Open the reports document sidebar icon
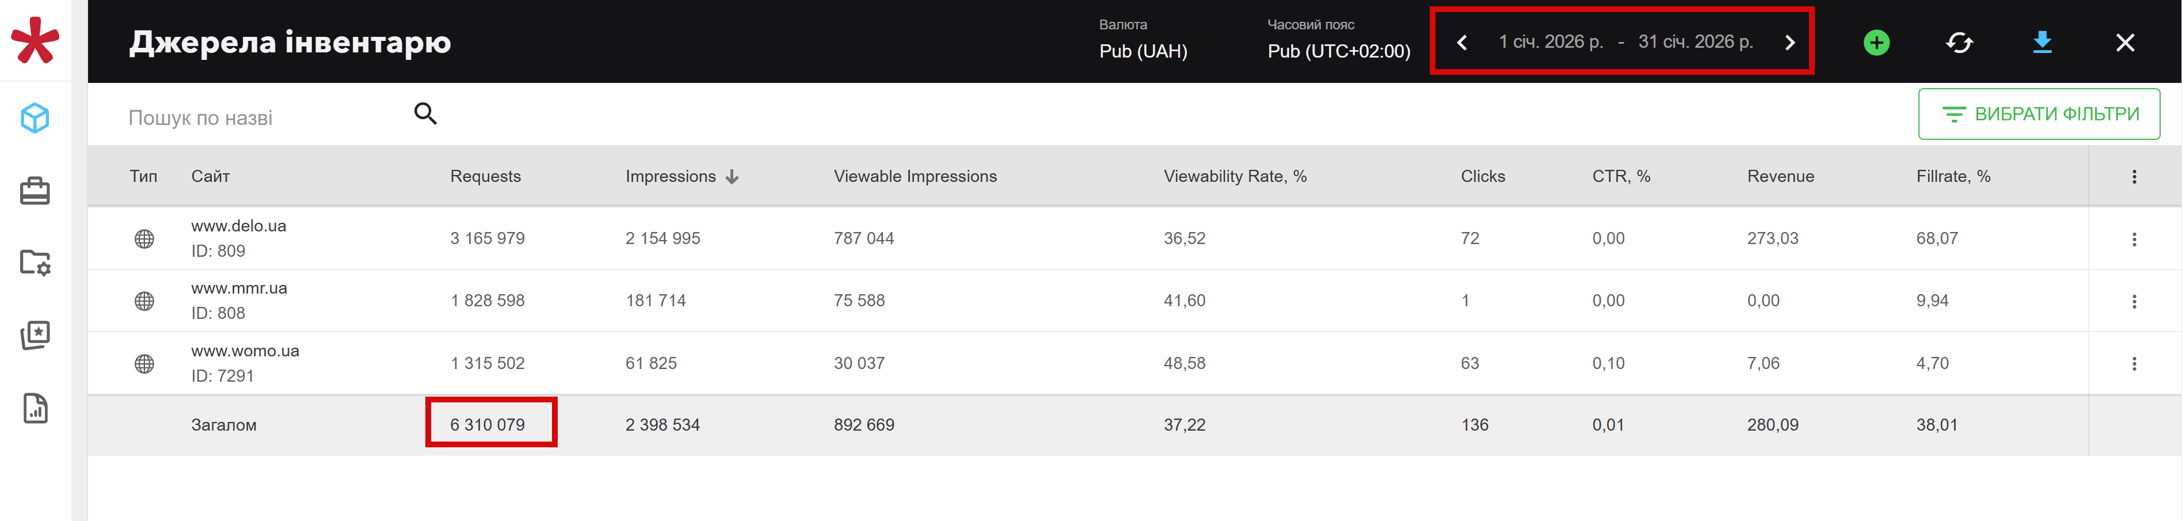This screenshot has width=2182, height=521. (35, 408)
